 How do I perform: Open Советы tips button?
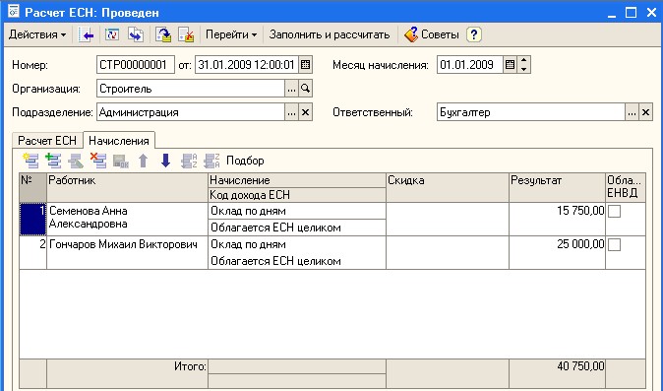tap(432, 34)
